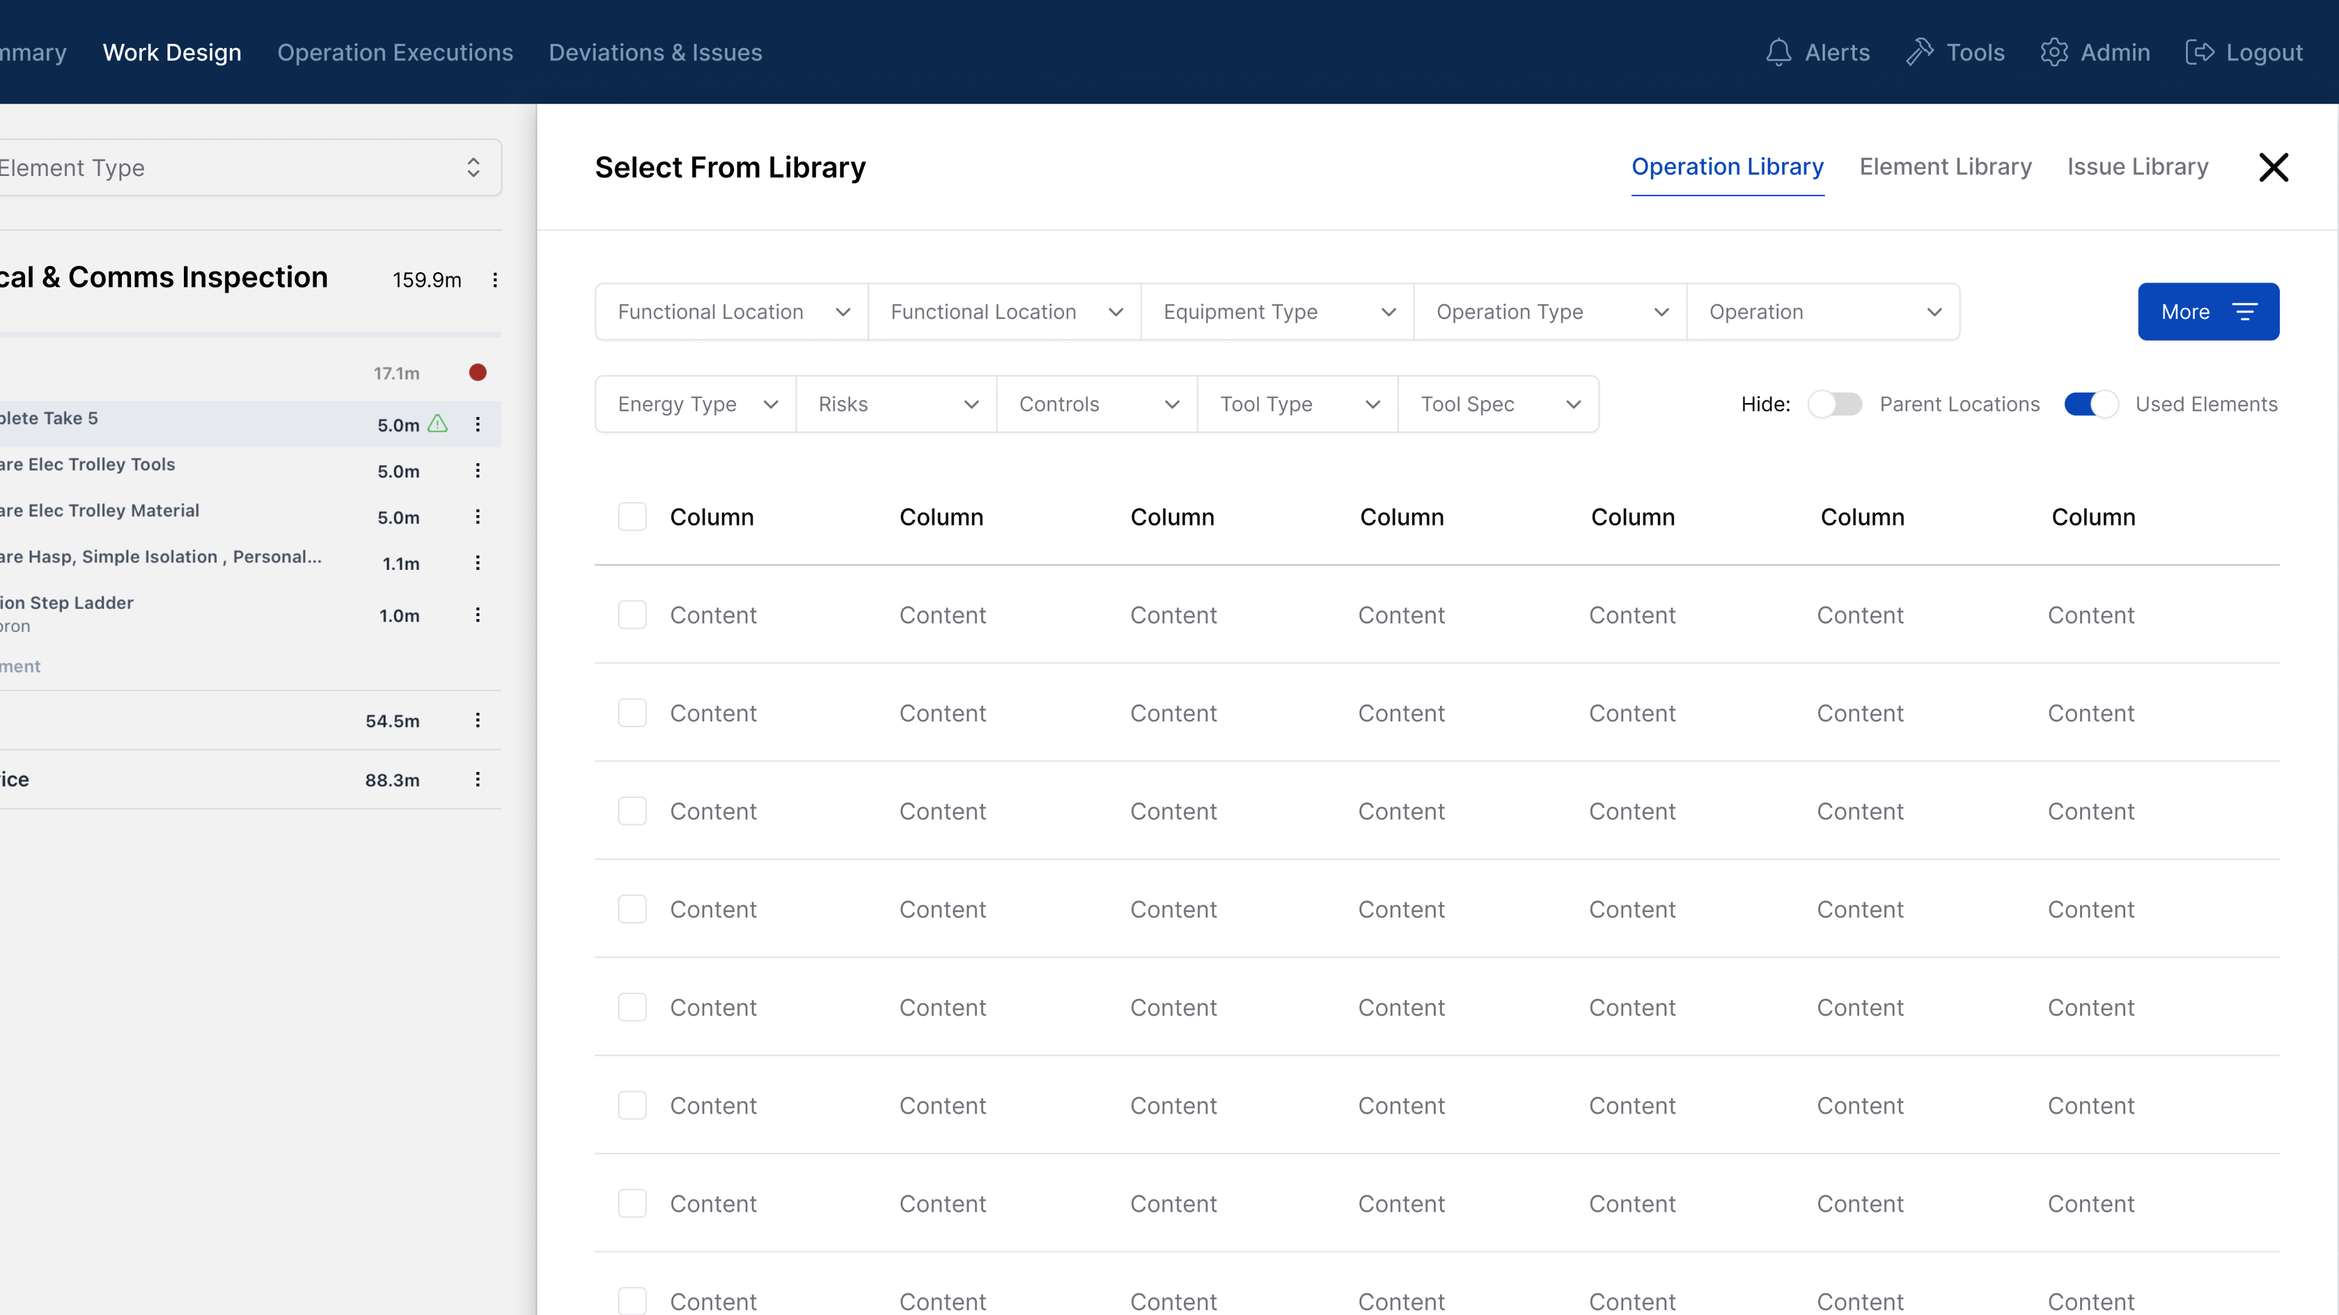Image resolution: width=2339 pixels, height=1315 pixels.
Task: Expand the Equipment Type dropdown
Action: coord(1277,311)
